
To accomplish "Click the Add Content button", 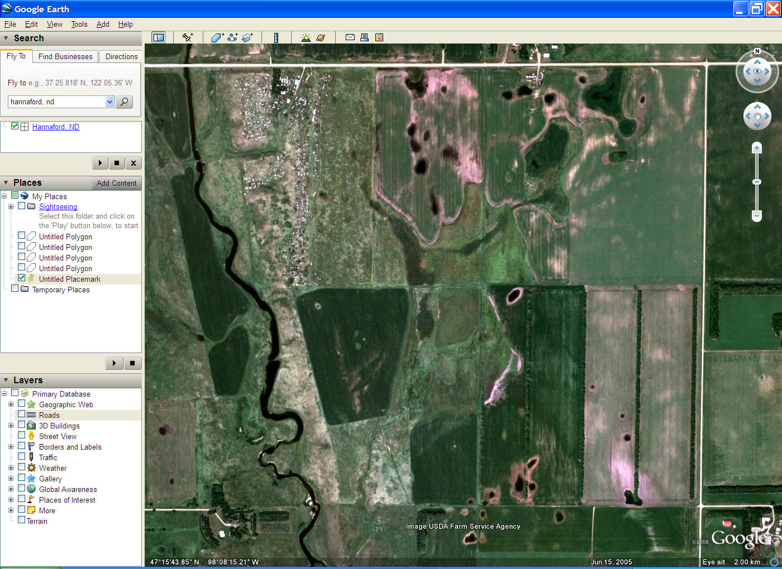I will pos(116,183).
